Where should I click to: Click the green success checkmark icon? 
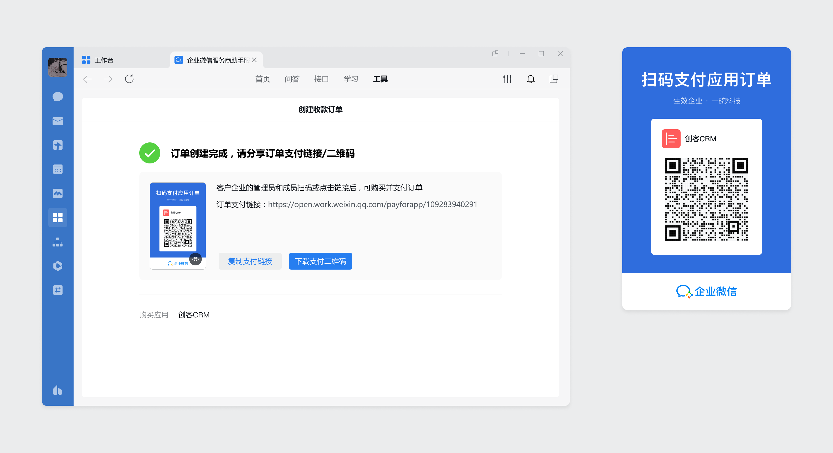pyautogui.click(x=150, y=153)
